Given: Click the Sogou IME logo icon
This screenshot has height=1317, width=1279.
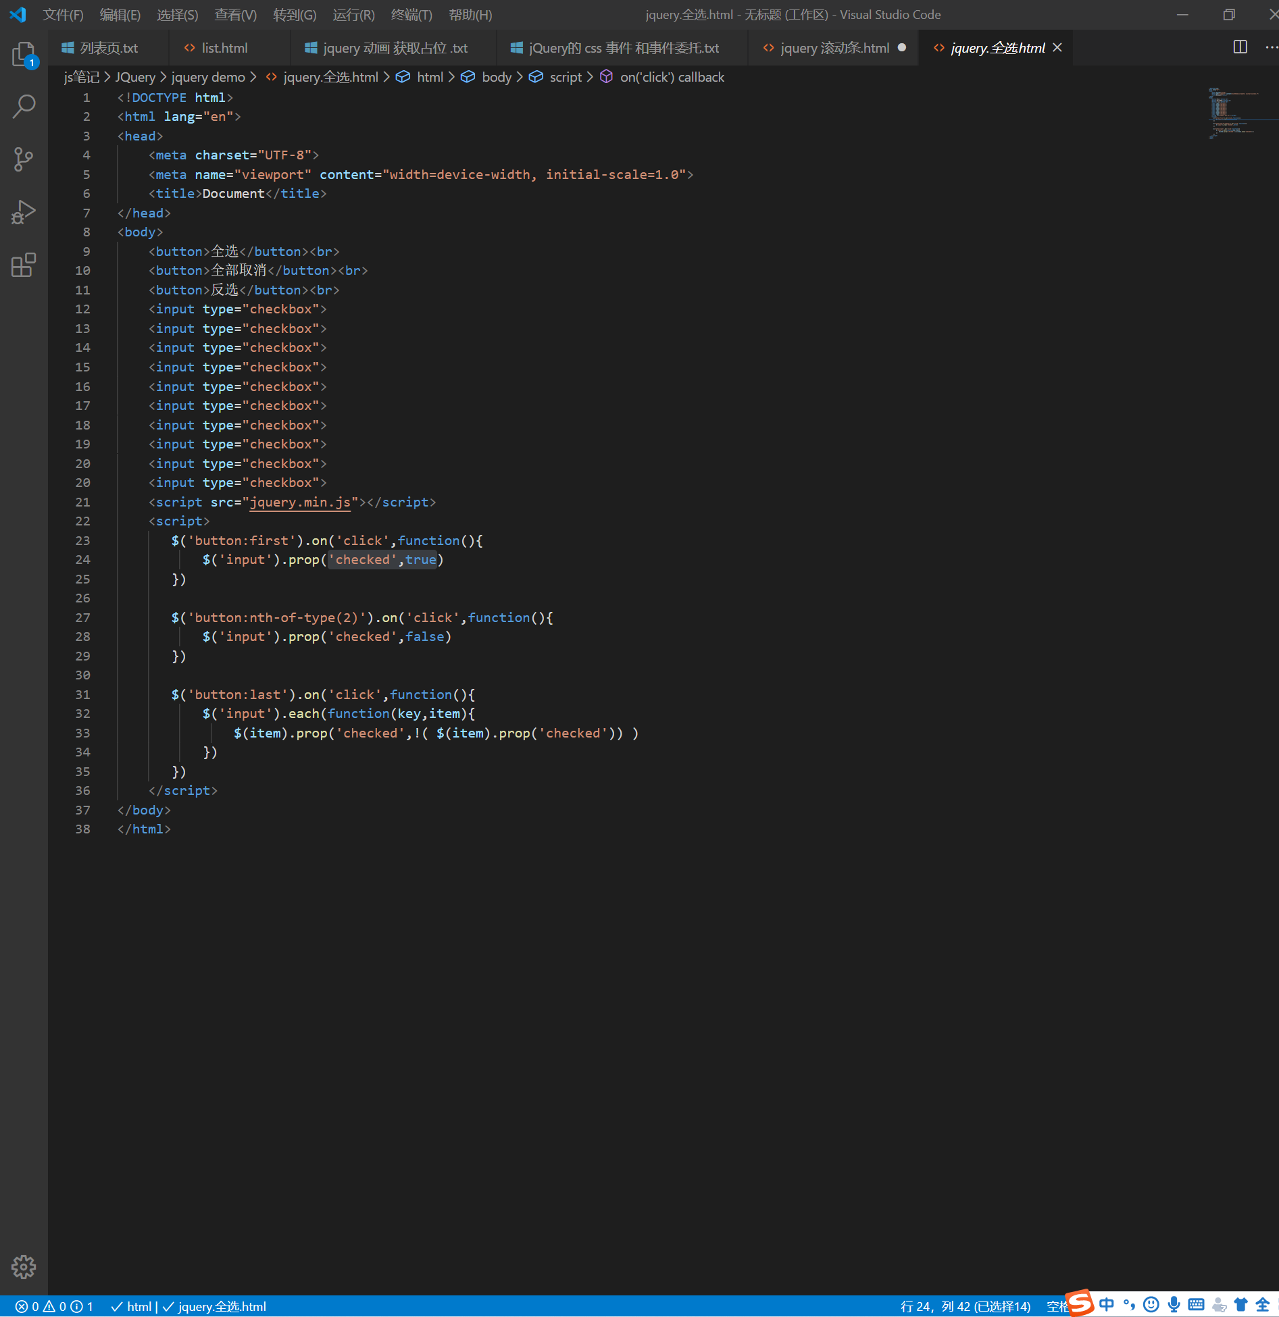Looking at the screenshot, I should coord(1079,1303).
